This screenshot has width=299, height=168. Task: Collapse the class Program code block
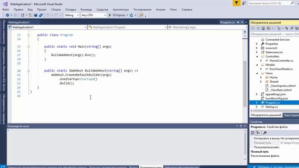click(x=28, y=35)
